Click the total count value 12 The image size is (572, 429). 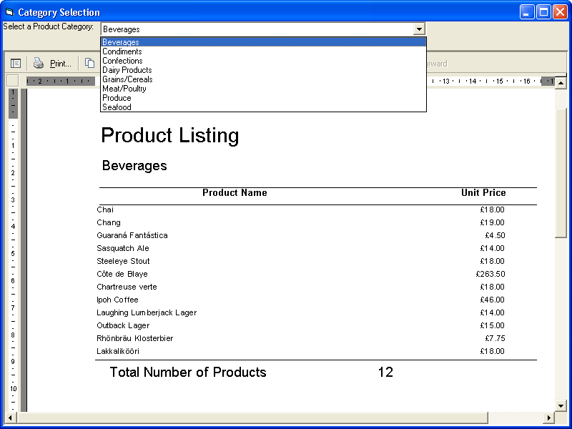tap(385, 372)
